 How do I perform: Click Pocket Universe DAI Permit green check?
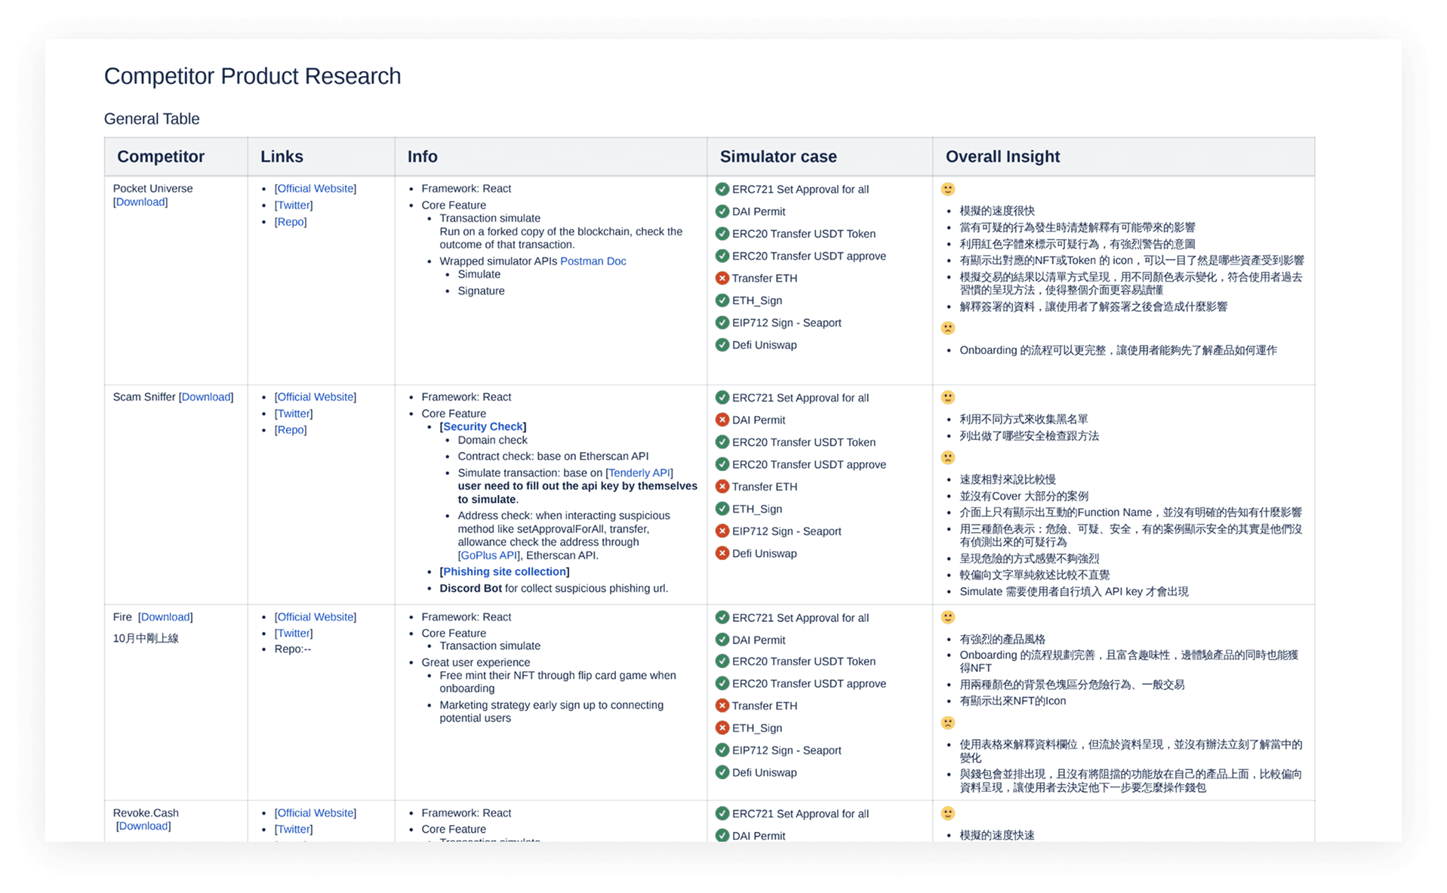pyautogui.click(x=722, y=212)
